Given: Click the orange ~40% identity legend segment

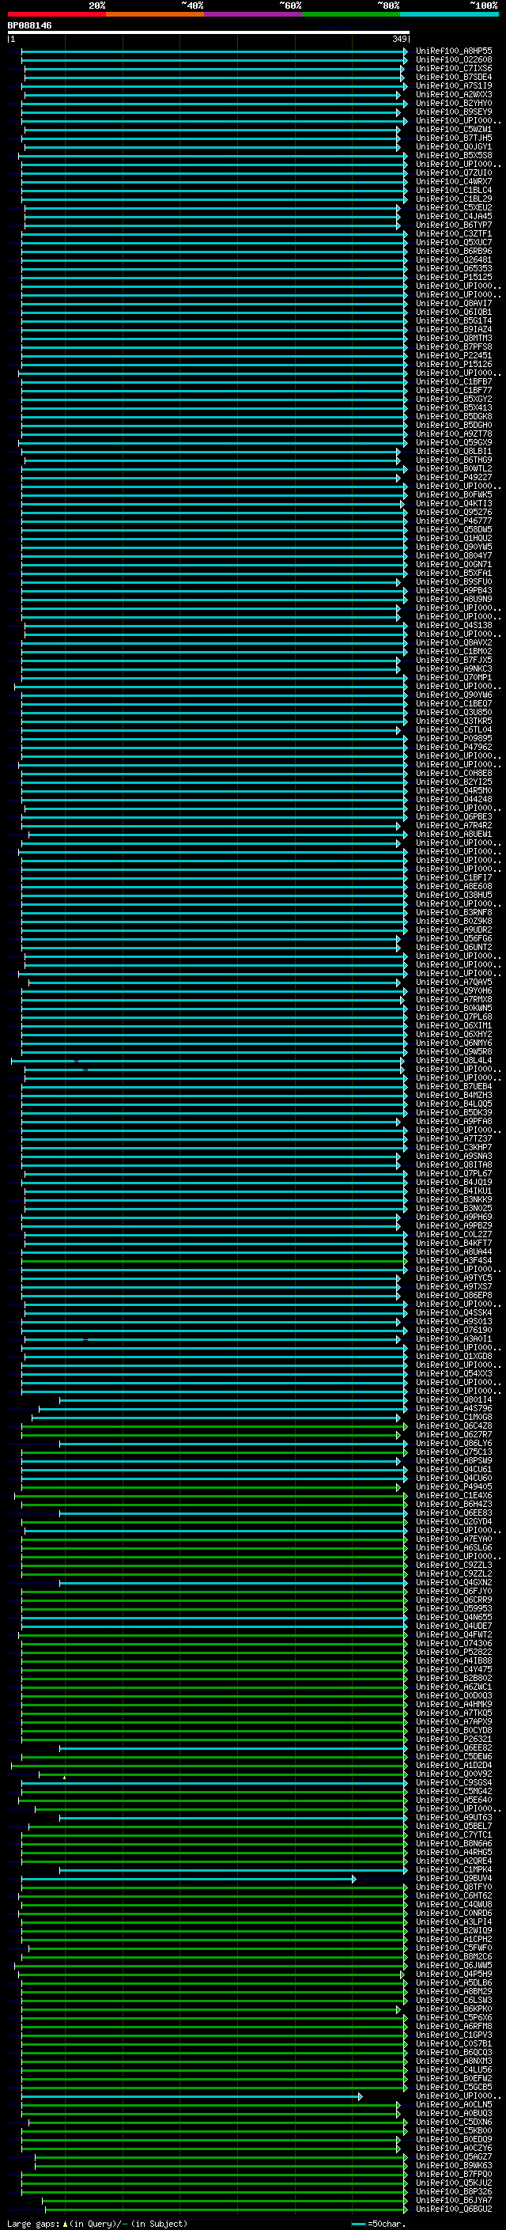Looking at the screenshot, I should (x=155, y=14).
